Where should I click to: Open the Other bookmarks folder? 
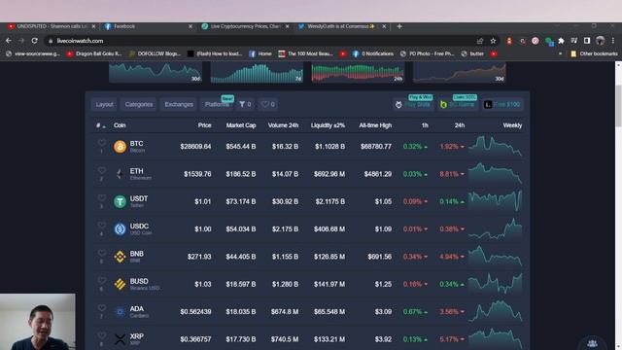coord(594,53)
